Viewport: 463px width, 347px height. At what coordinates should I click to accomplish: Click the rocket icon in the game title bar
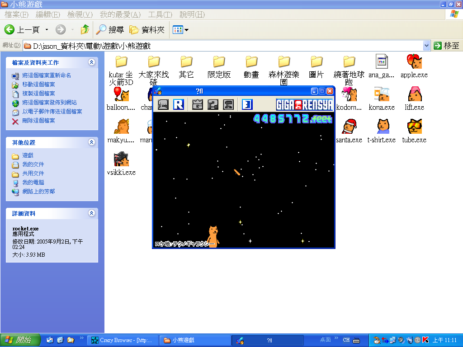pyautogui.click(x=158, y=91)
